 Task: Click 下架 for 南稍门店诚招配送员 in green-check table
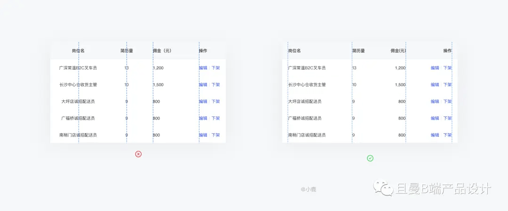(448, 135)
